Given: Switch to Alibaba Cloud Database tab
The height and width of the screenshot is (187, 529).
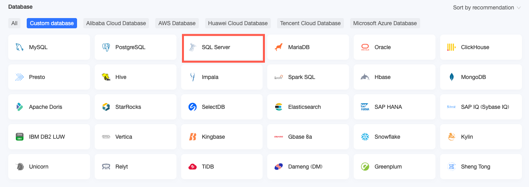Looking at the screenshot, I should (116, 23).
